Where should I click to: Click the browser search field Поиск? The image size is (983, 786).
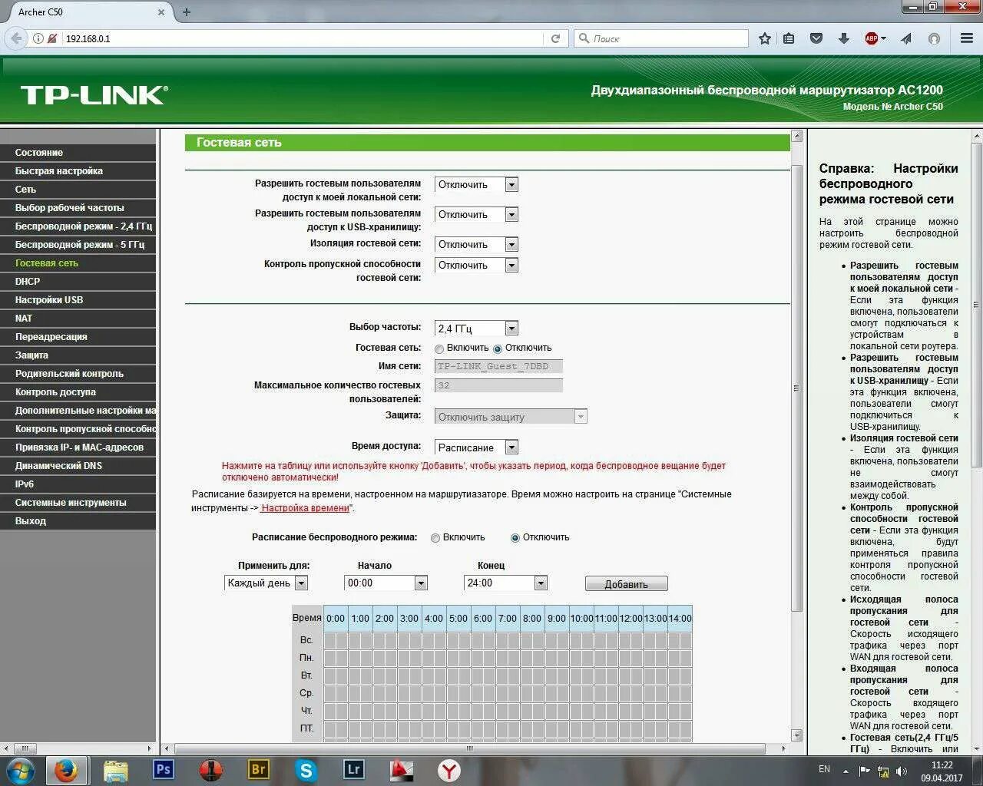point(660,38)
